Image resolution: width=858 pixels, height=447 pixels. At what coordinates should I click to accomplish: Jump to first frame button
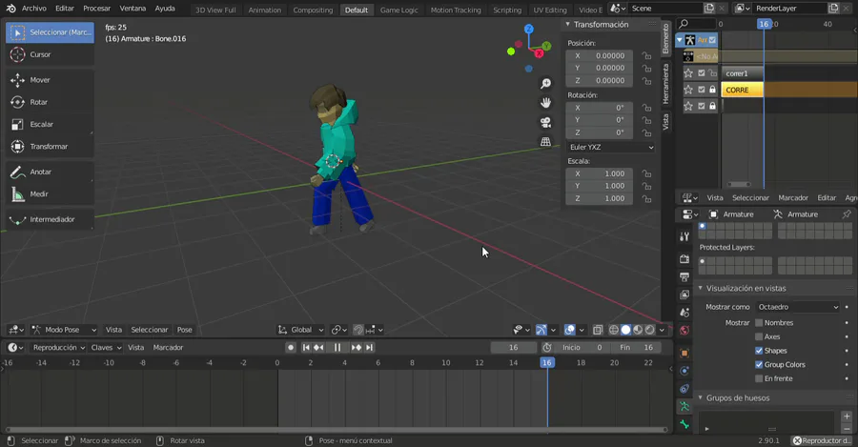306,348
